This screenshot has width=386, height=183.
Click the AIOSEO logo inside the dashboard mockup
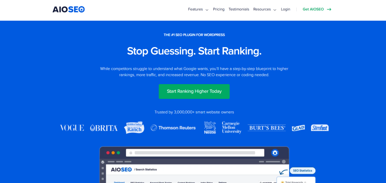(121, 170)
